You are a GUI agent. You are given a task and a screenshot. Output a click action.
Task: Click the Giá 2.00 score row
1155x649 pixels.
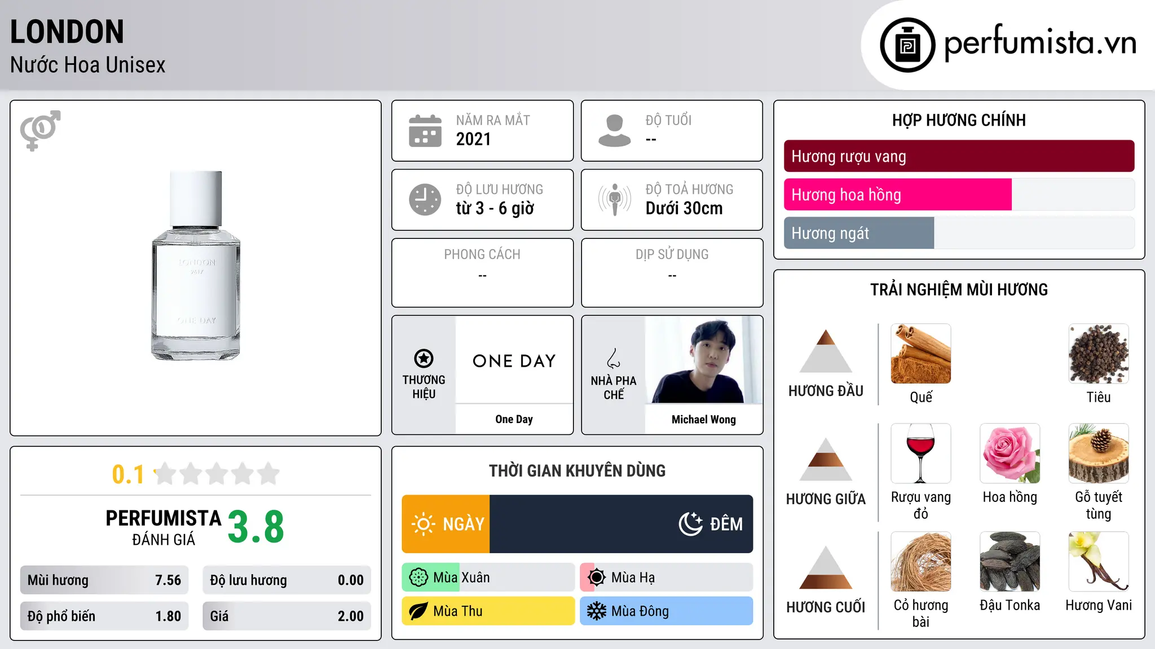point(287,616)
